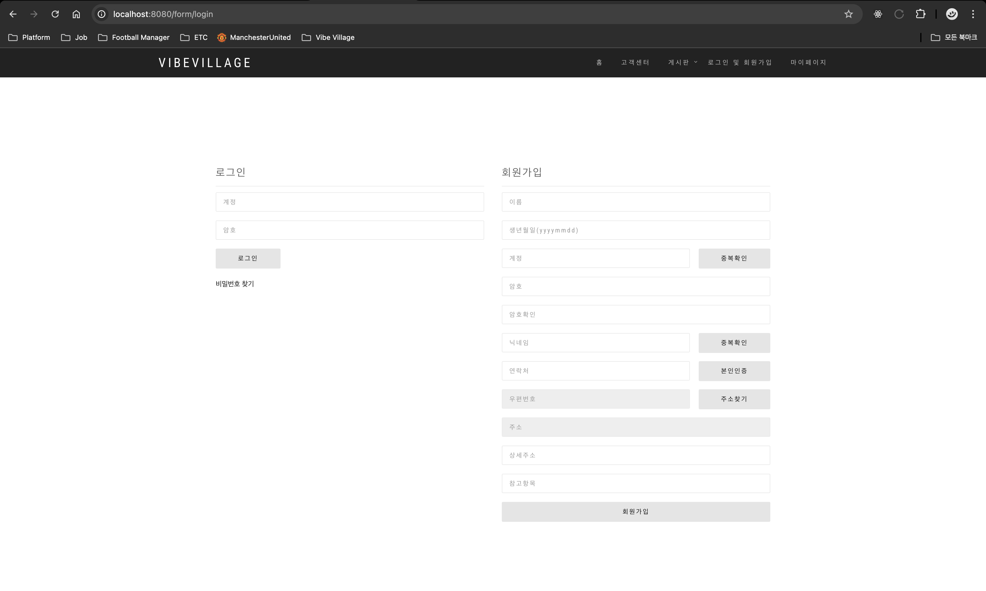View site information icon in address bar

[x=102, y=14]
